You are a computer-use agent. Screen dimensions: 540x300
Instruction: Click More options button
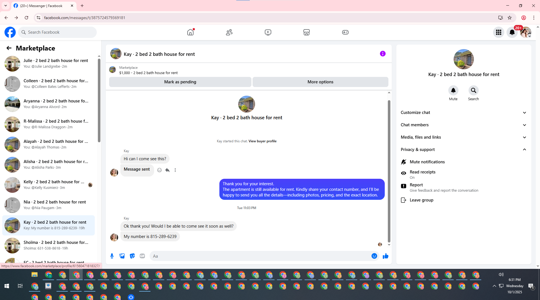320,82
